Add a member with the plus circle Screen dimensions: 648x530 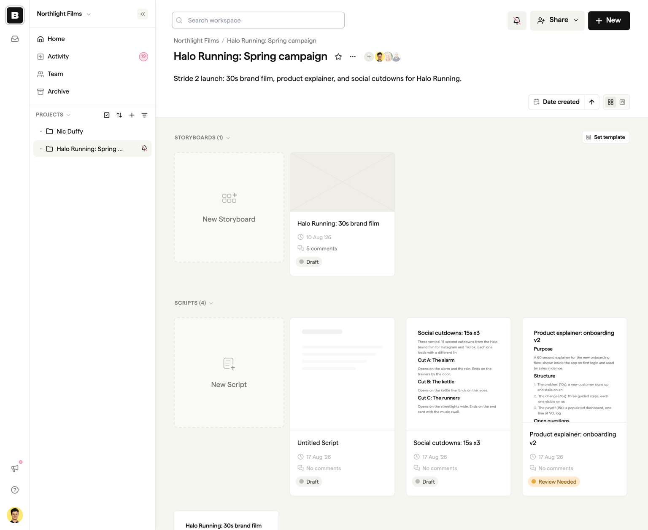(369, 56)
